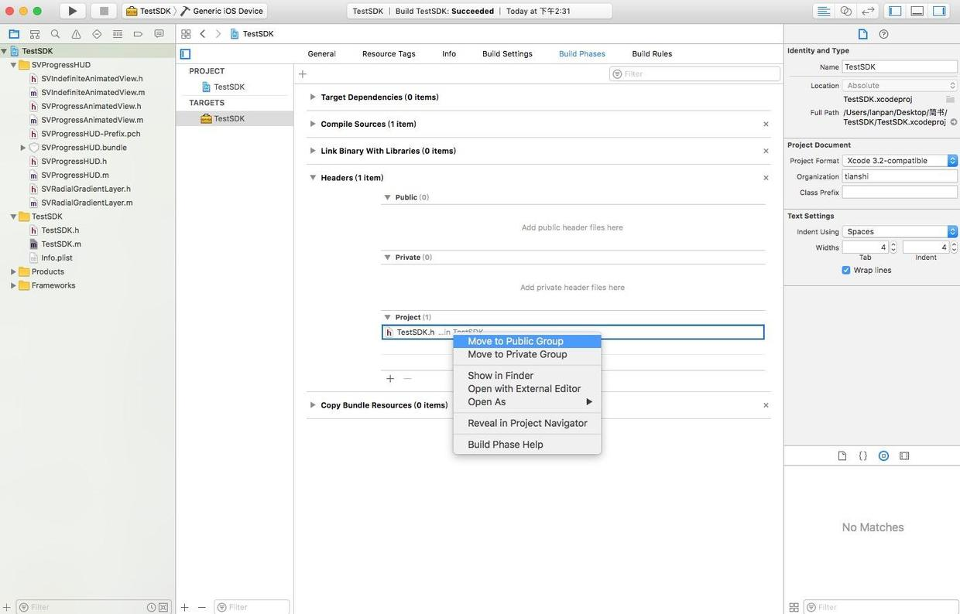Switch to the Build Settings tab
This screenshot has width=960, height=614.
(x=507, y=54)
